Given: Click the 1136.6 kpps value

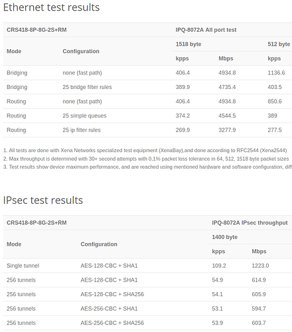Looking at the screenshot, I should [276, 73].
